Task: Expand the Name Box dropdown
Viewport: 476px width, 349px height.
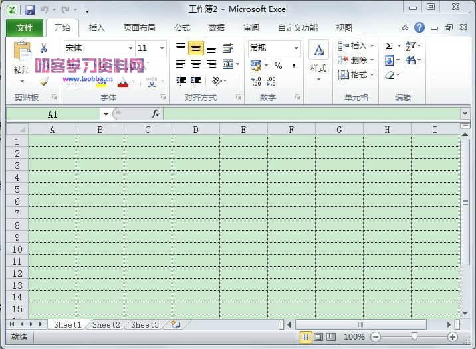Action: [106, 114]
